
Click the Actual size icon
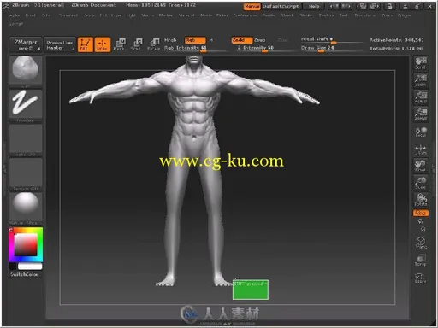point(421,97)
